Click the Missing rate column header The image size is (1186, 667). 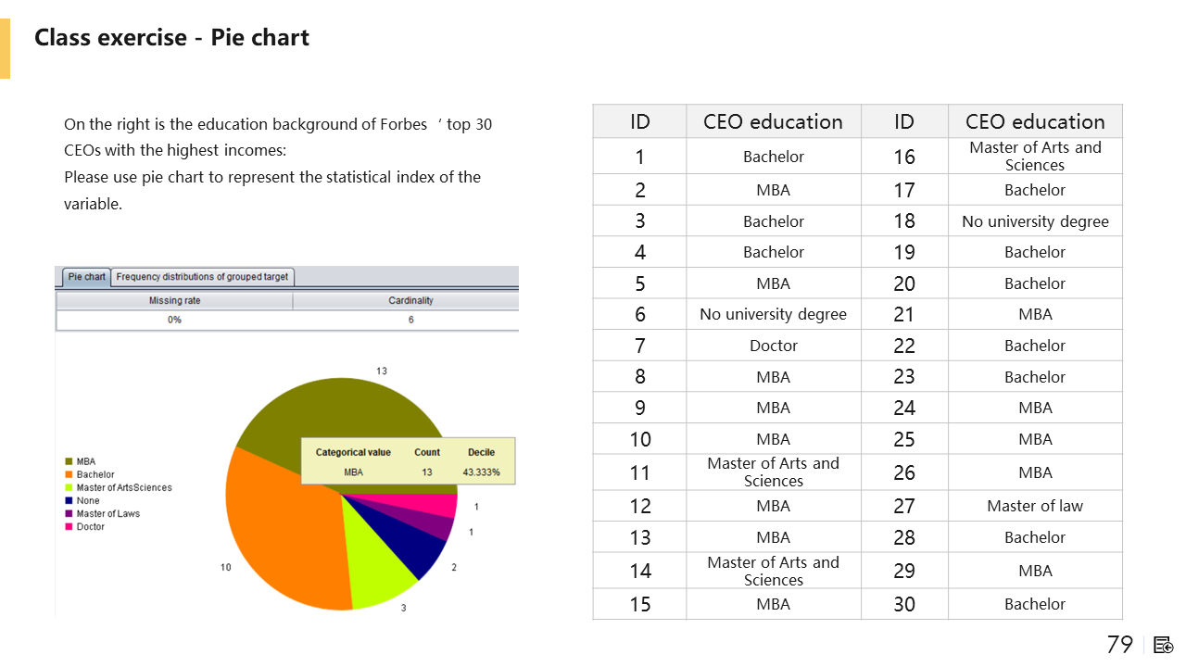click(174, 301)
